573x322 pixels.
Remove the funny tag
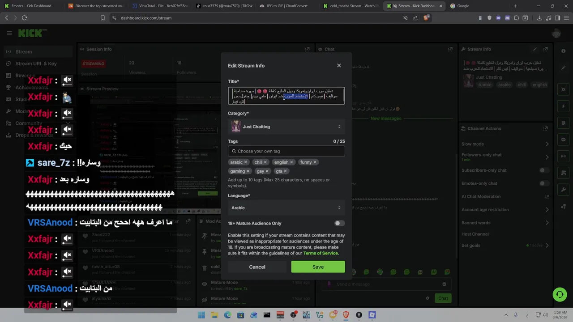click(x=315, y=162)
